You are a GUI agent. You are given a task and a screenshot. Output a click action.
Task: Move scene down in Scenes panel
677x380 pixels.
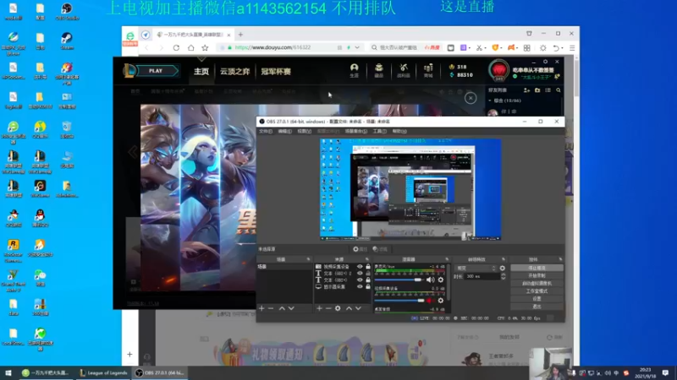pos(291,308)
